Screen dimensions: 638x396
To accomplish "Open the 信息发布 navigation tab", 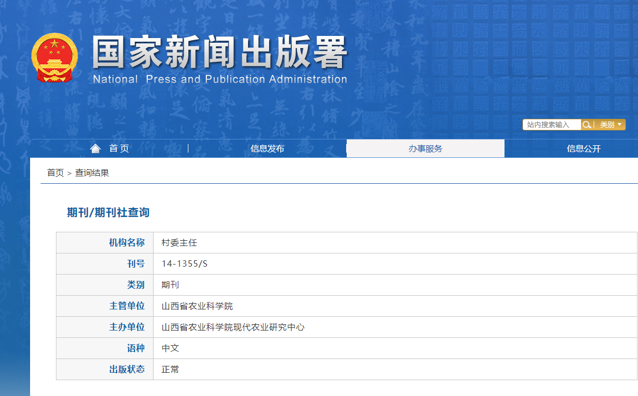I will coord(267,148).
